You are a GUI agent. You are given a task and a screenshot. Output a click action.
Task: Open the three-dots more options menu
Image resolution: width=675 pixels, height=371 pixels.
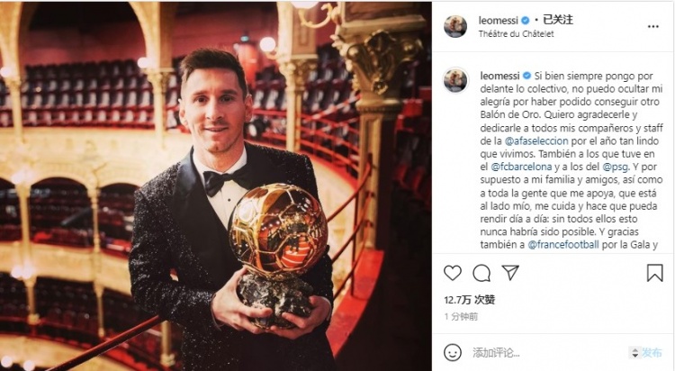pyautogui.click(x=653, y=27)
